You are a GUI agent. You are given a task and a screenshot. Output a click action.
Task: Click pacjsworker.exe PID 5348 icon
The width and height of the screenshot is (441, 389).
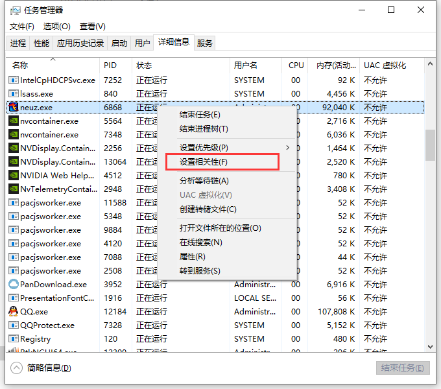(x=13, y=216)
